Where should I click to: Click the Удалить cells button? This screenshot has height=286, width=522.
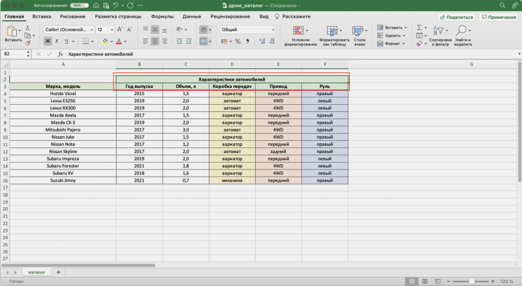(391, 36)
